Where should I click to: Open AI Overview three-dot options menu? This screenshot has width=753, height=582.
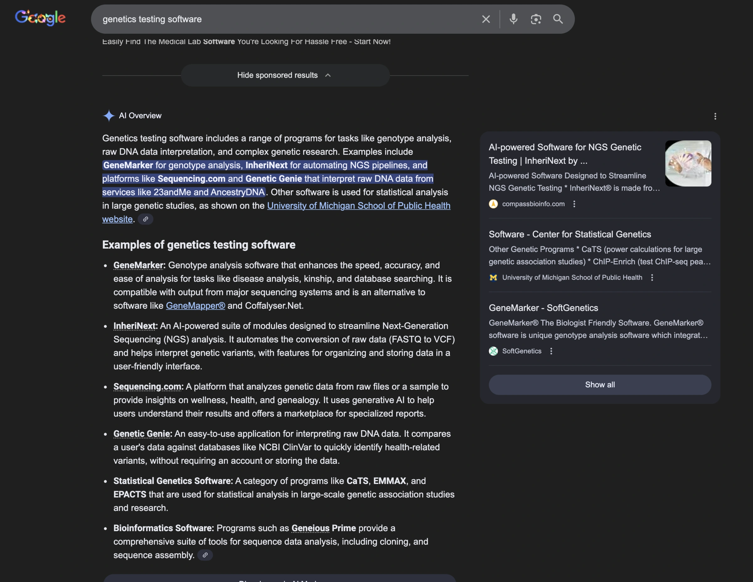715,116
